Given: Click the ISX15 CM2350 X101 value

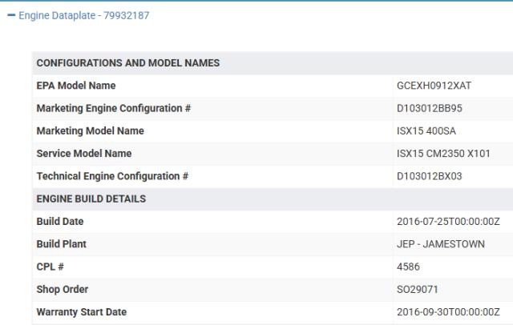Looking at the screenshot, I should tap(443, 154).
